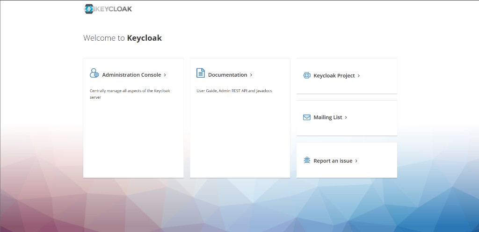Click the Mailing List envelope icon

307,117
